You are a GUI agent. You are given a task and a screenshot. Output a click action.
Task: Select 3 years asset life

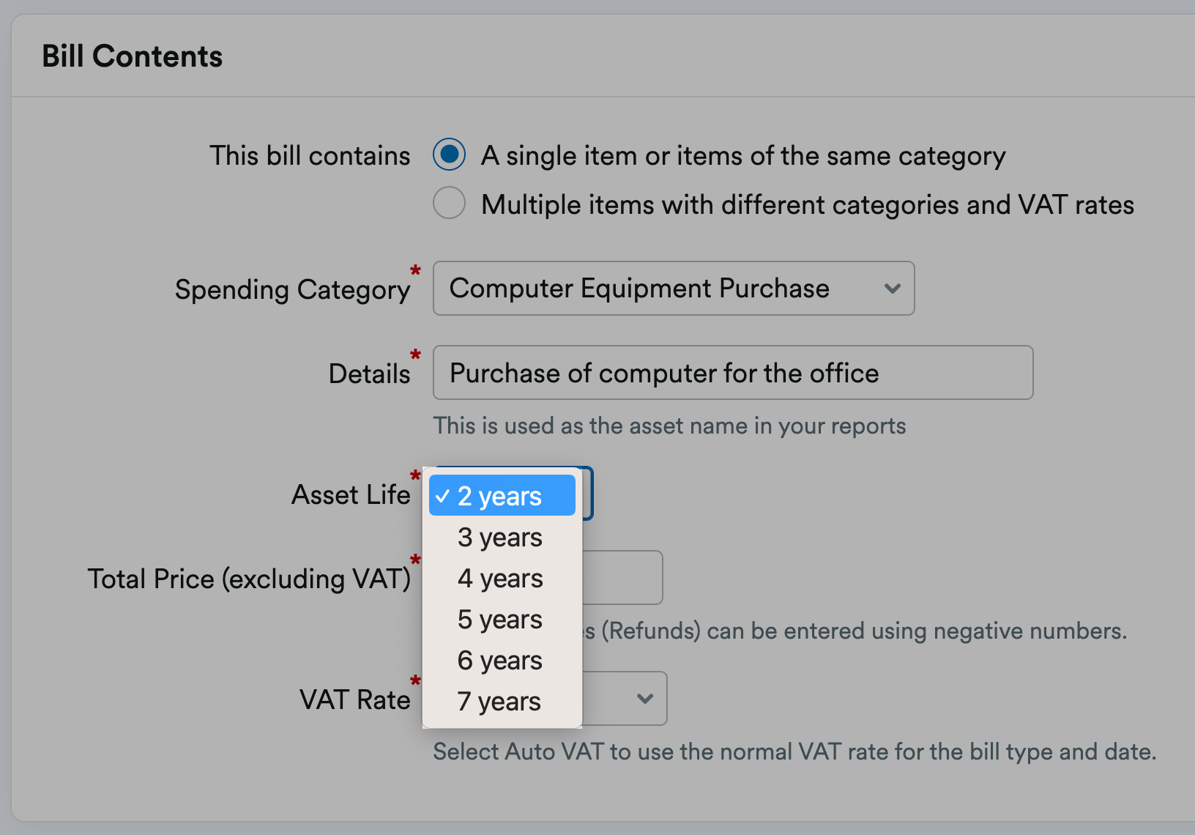coord(499,537)
